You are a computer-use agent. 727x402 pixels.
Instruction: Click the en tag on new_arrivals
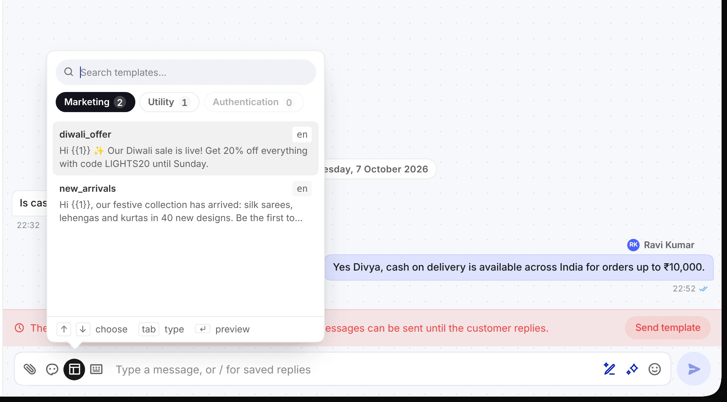click(x=302, y=189)
